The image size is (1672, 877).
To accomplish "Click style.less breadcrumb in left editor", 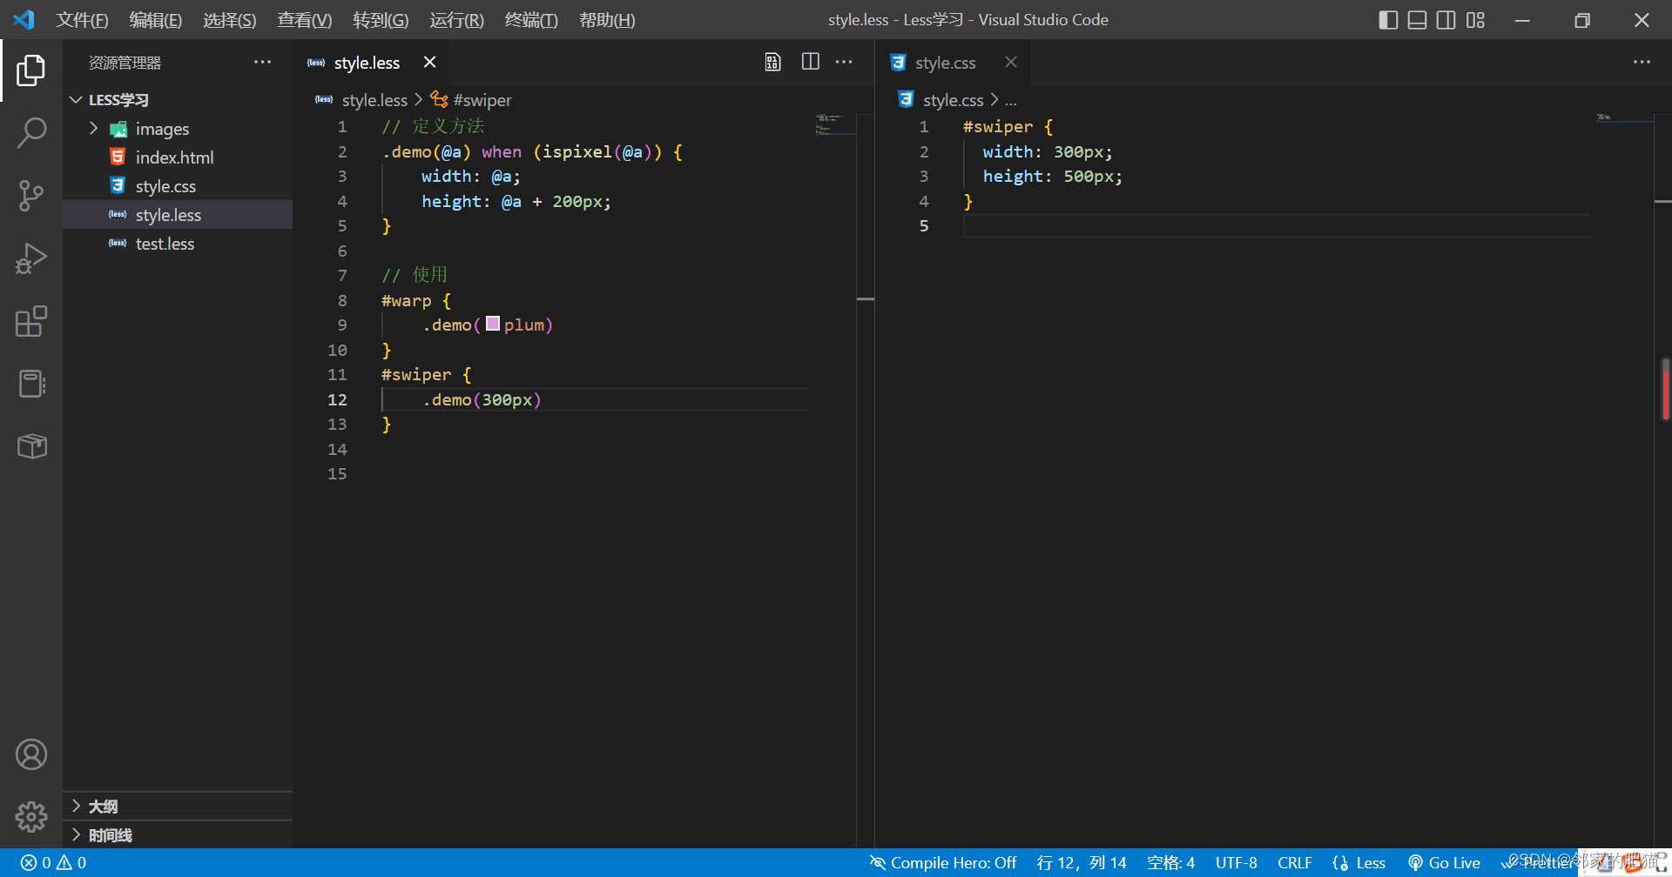I will click(x=374, y=100).
